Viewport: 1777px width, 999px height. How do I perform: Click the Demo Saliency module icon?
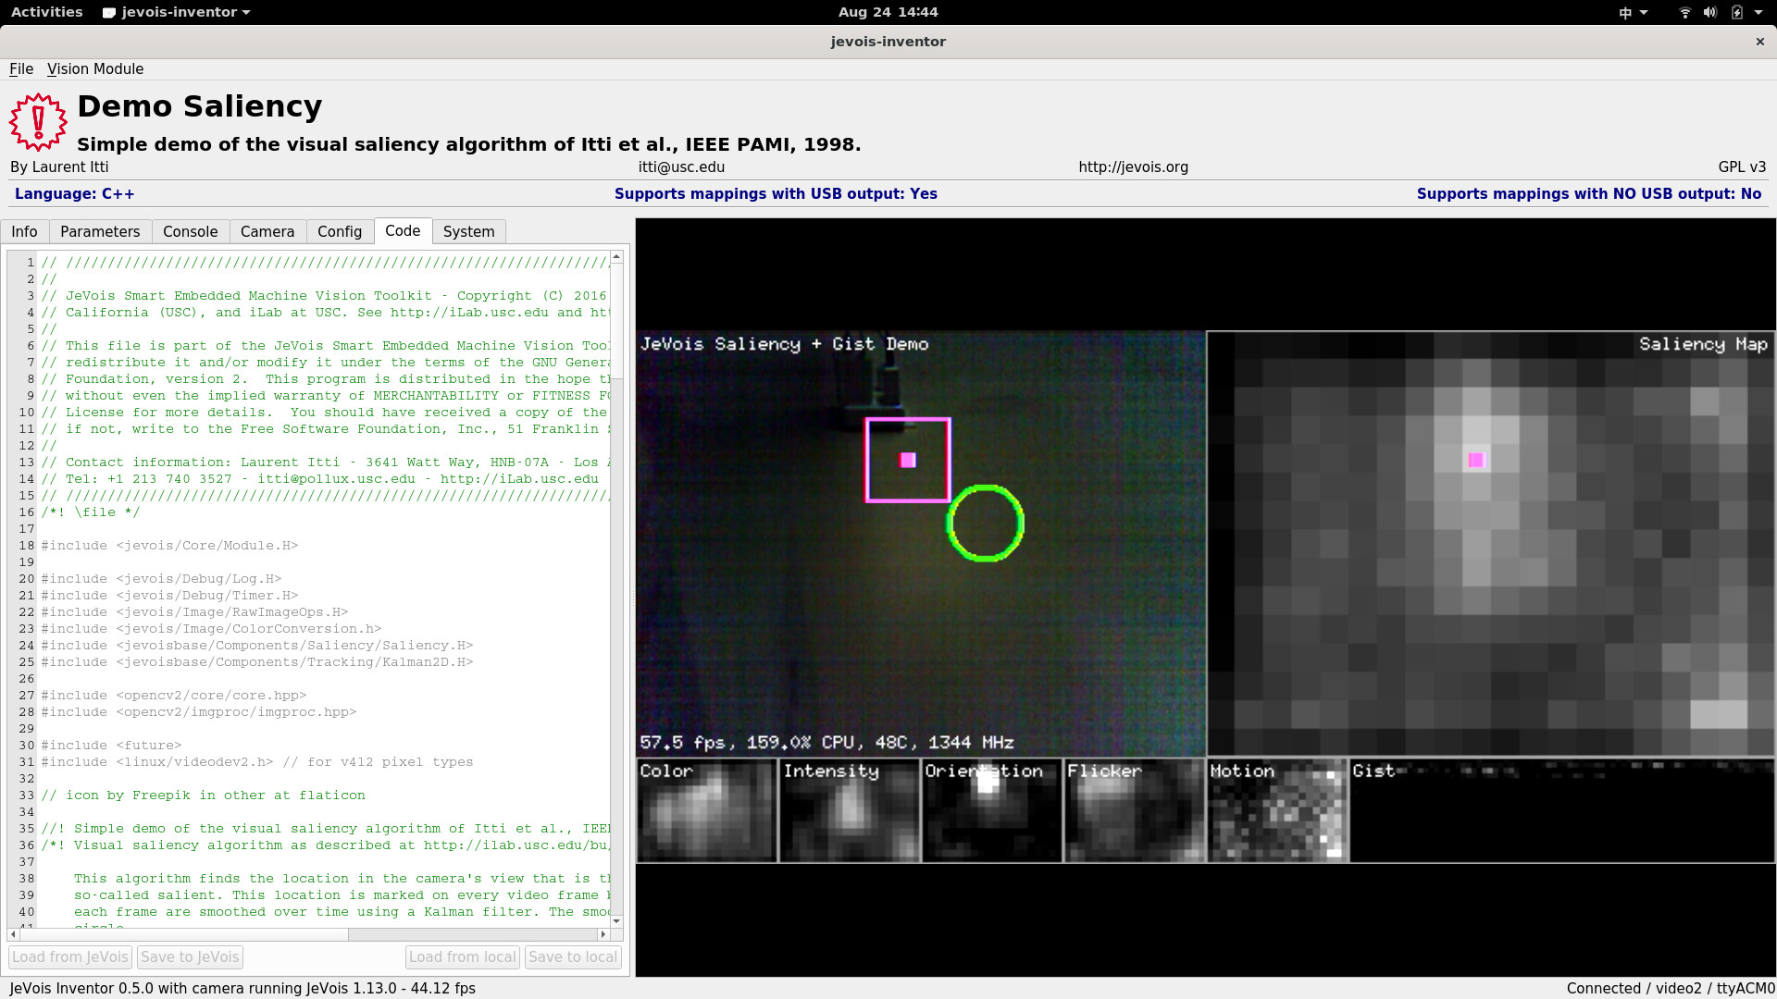38,122
